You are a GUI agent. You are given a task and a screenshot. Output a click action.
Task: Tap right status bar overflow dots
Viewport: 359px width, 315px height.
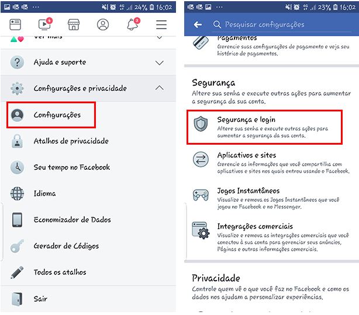219,7
